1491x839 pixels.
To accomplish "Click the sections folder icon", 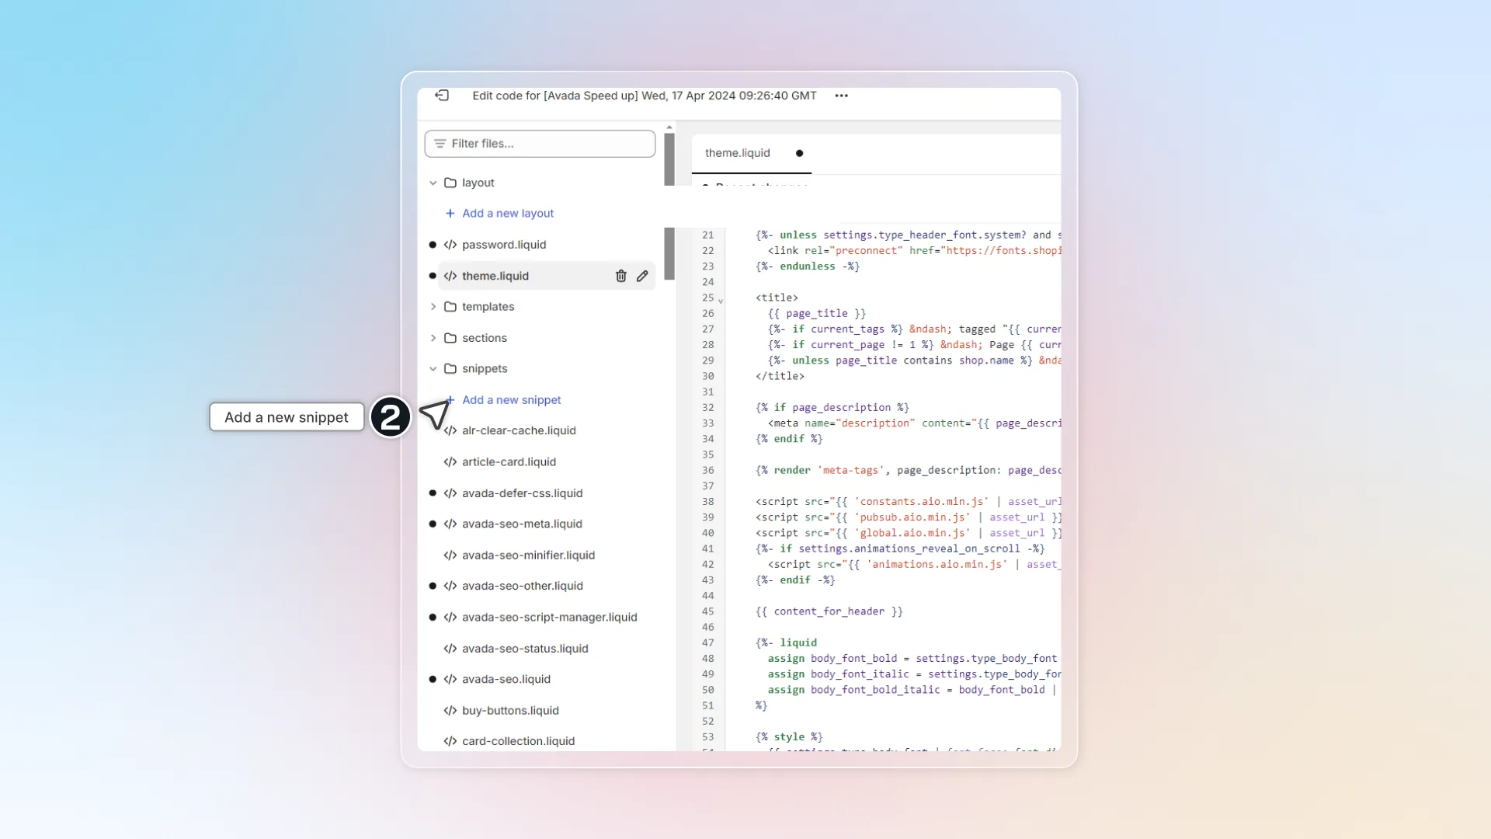I will click(x=450, y=338).
